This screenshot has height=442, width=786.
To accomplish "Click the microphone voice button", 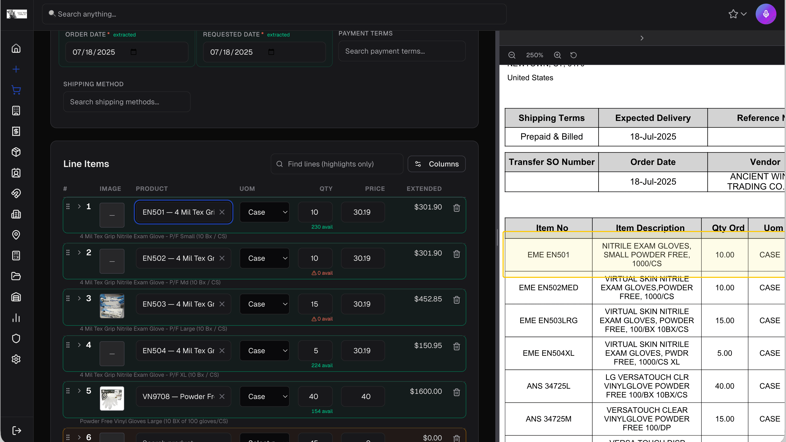I will point(765,14).
